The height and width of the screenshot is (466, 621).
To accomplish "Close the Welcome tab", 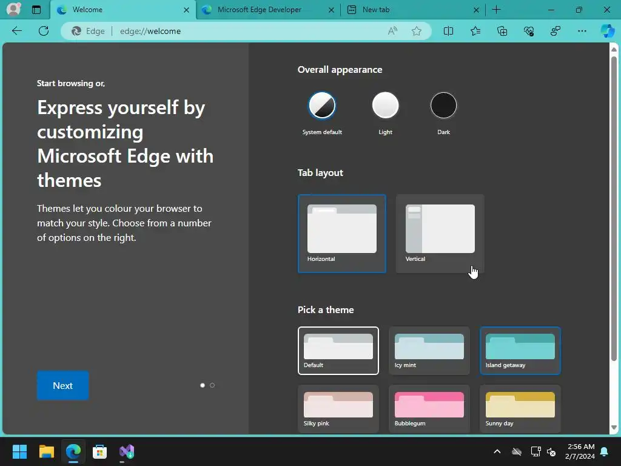I will (x=187, y=10).
